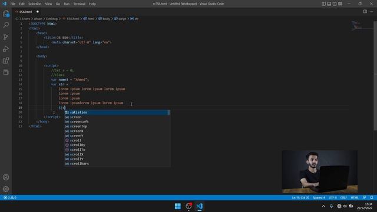Click the suggestion list scrollbar thumb
The height and width of the screenshot is (212, 377).
click(x=169, y=112)
